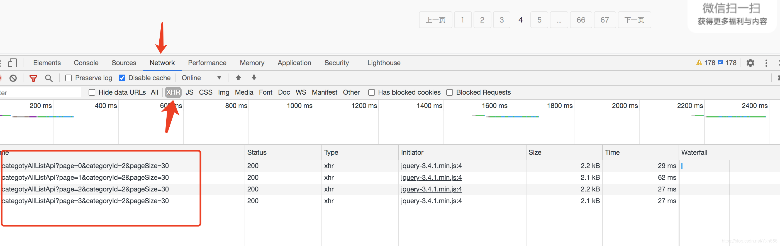Go to pagination page 67
Screen dimensions: 780x246
tap(605, 20)
